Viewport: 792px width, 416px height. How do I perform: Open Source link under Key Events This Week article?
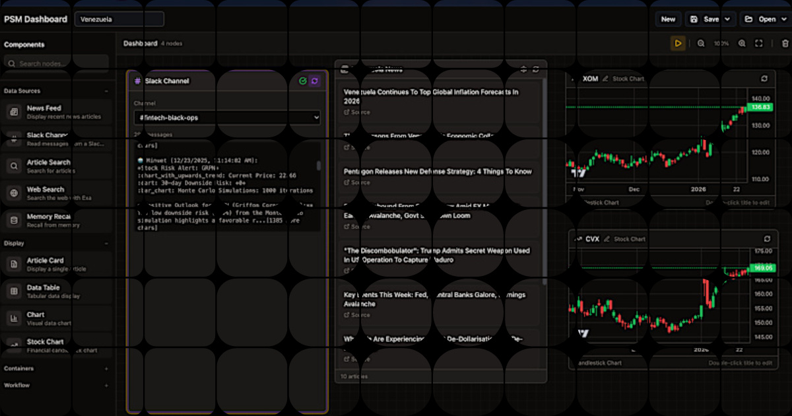[x=357, y=315]
